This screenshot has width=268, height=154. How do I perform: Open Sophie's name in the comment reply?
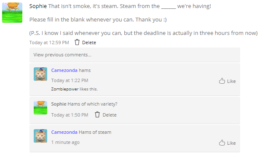[x=59, y=104]
